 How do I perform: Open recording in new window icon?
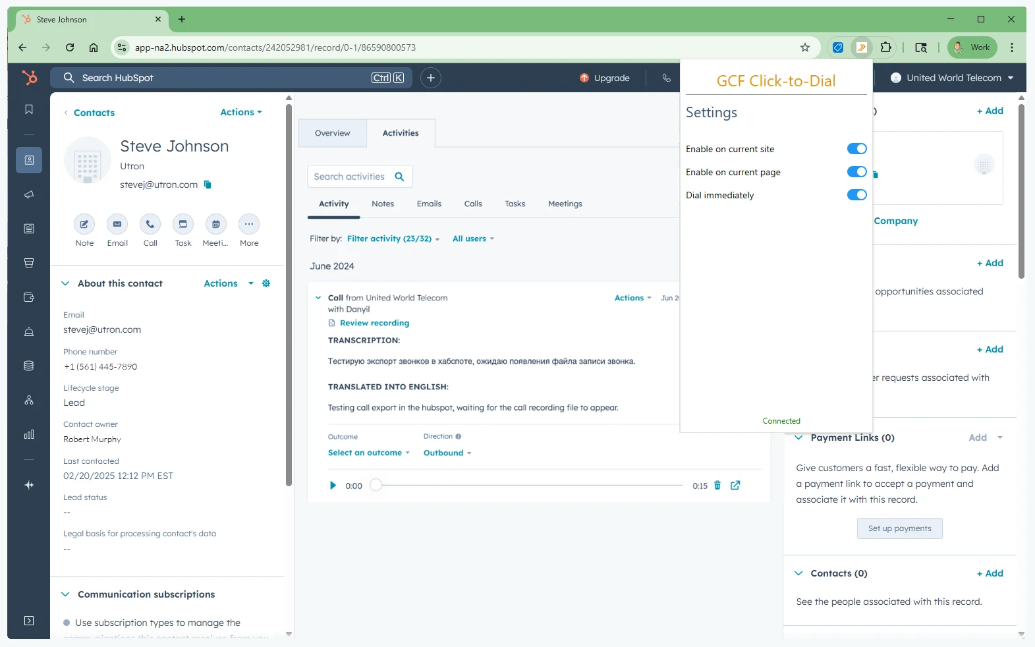[x=735, y=486]
